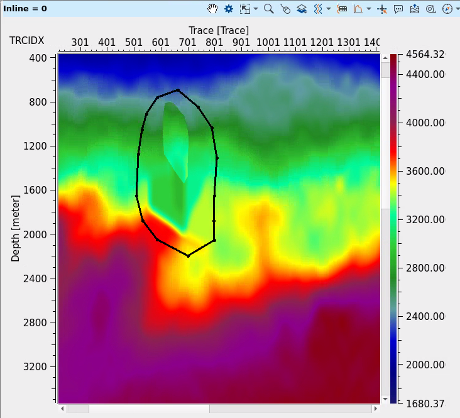Click the vertical scrollbar up arrow
The width and height of the screenshot is (460, 418).
click(385, 57)
